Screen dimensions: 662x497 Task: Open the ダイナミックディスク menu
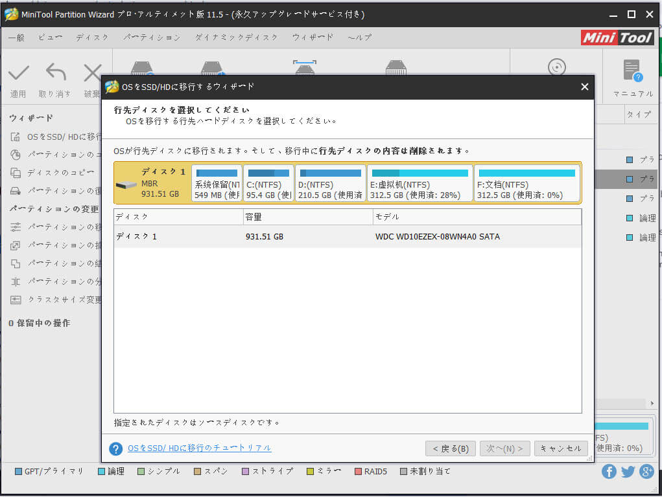tap(237, 38)
